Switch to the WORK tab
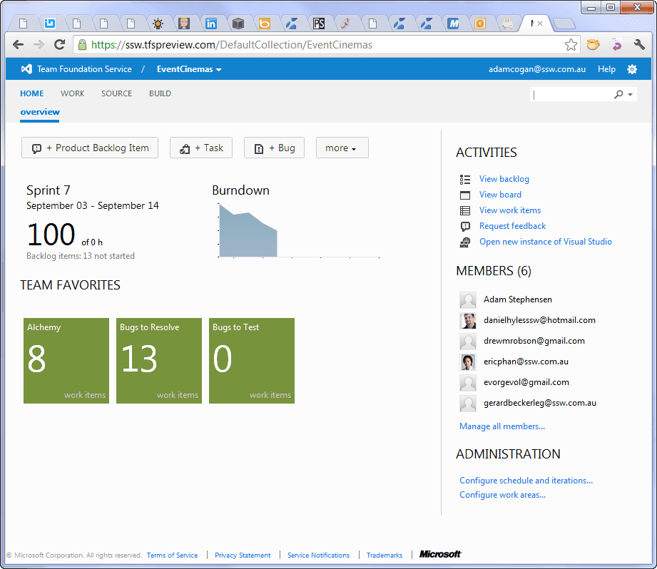 click(72, 93)
